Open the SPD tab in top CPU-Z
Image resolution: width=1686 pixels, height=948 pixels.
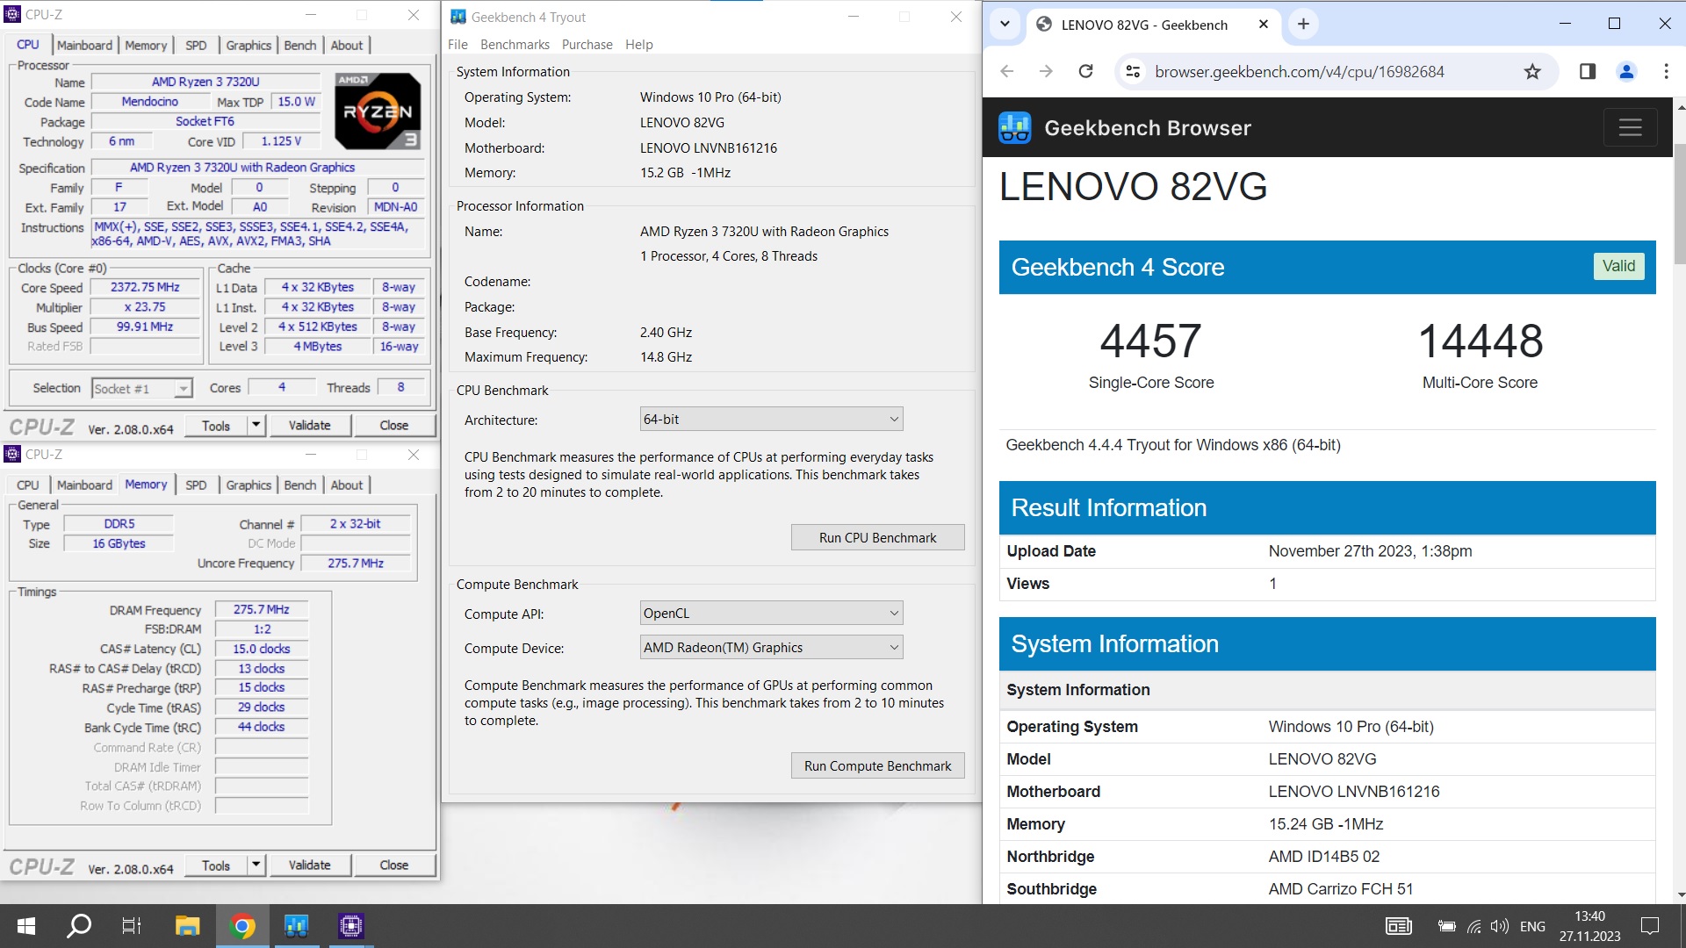pos(196,46)
